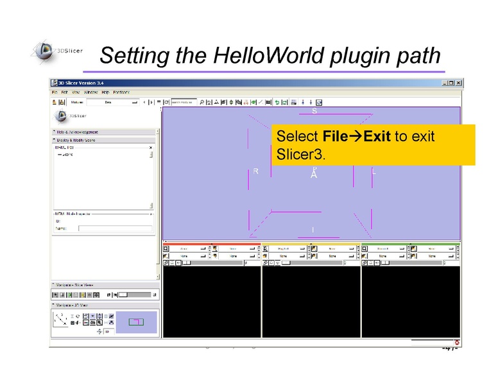The image size is (498, 385).
Task: Click the blue figure icon in toolbar
Action: click(x=303, y=102)
